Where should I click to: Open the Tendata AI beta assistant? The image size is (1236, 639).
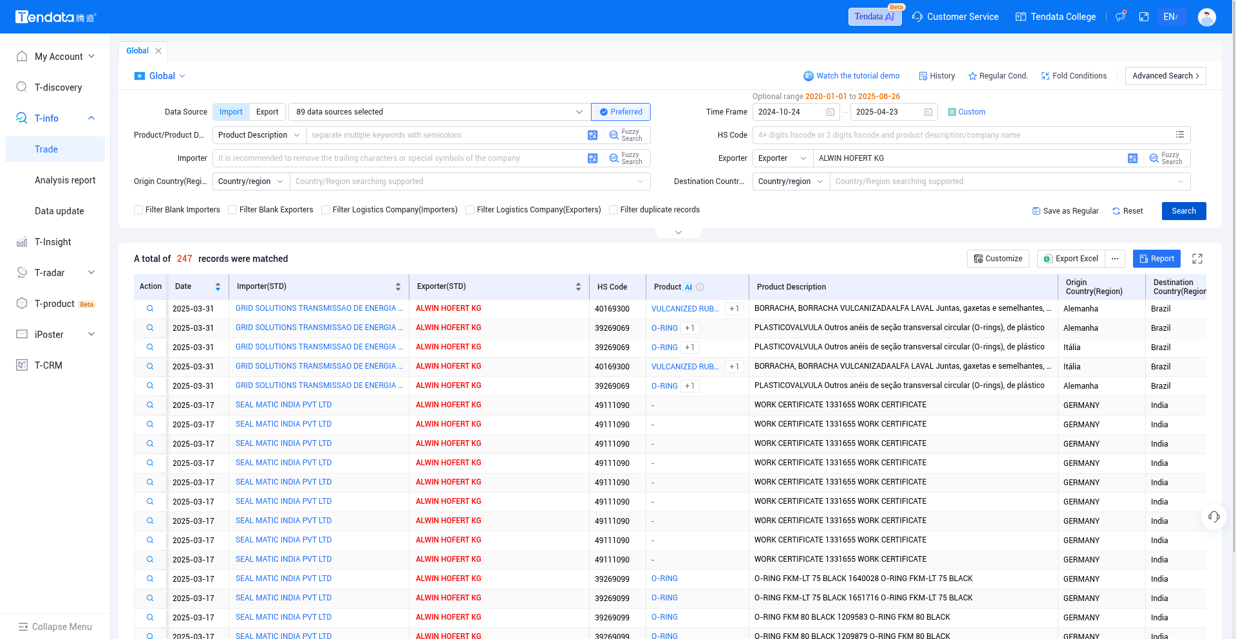[x=874, y=17]
